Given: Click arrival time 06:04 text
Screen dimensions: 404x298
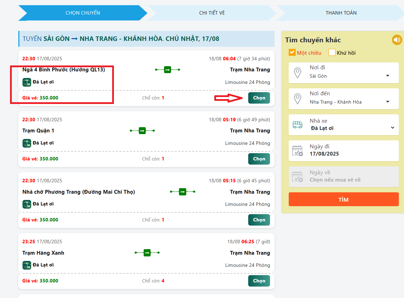Looking at the screenshot, I should pyautogui.click(x=229, y=59).
